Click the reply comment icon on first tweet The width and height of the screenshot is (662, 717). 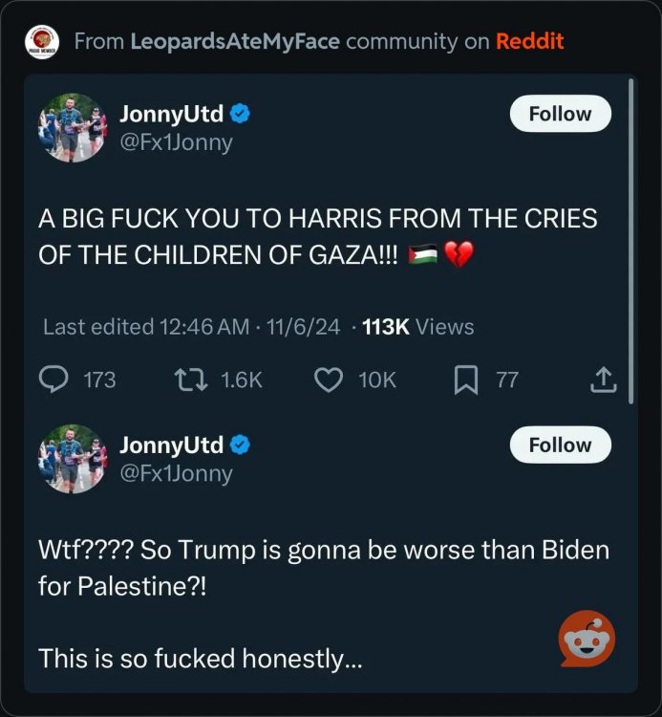coord(53,380)
